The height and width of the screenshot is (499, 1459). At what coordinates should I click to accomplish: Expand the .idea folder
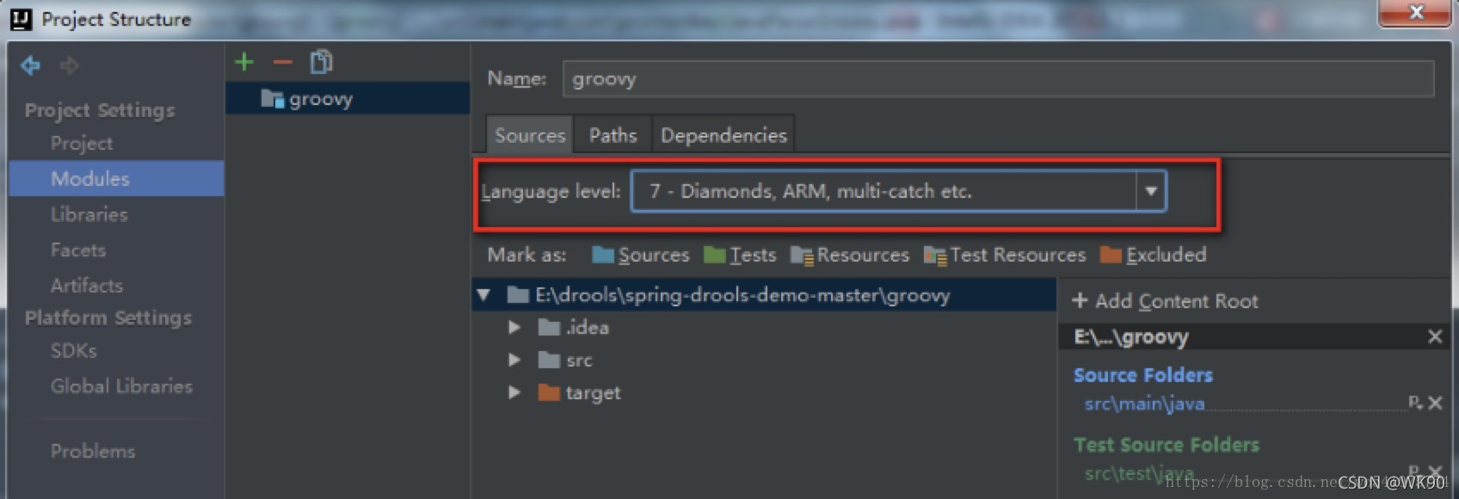pyautogui.click(x=514, y=328)
